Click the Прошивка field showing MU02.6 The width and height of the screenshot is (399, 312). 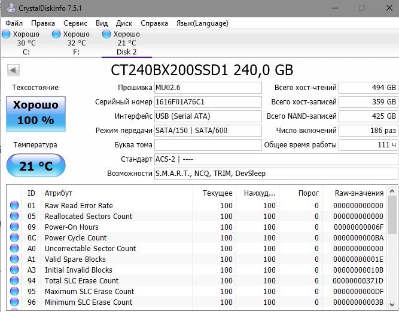[x=208, y=88]
